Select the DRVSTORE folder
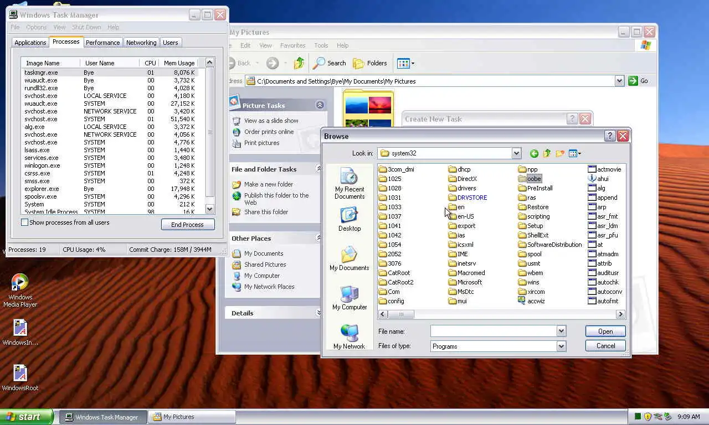 [x=467, y=198]
